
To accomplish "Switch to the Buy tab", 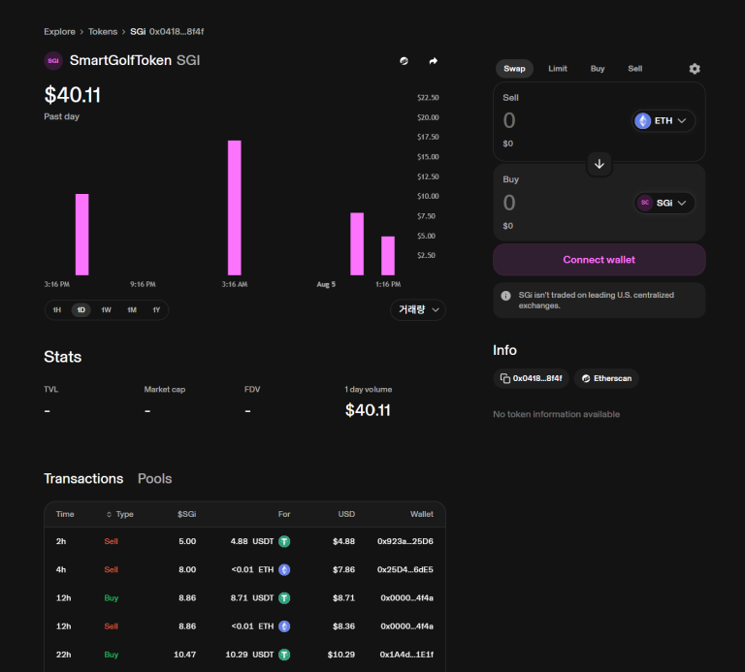I will pos(598,69).
